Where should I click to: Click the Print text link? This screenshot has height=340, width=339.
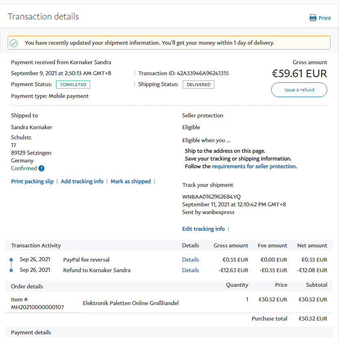pyautogui.click(x=324, y=18)
